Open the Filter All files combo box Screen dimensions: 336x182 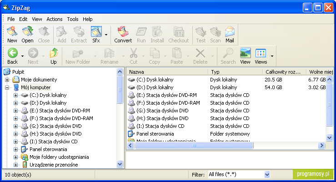tap(239, 175)
